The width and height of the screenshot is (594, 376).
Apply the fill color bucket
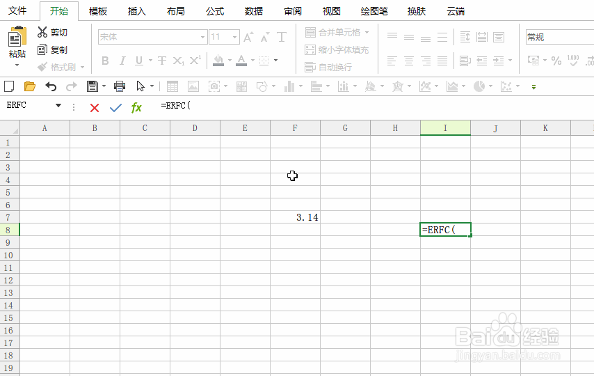click(218, 61)
